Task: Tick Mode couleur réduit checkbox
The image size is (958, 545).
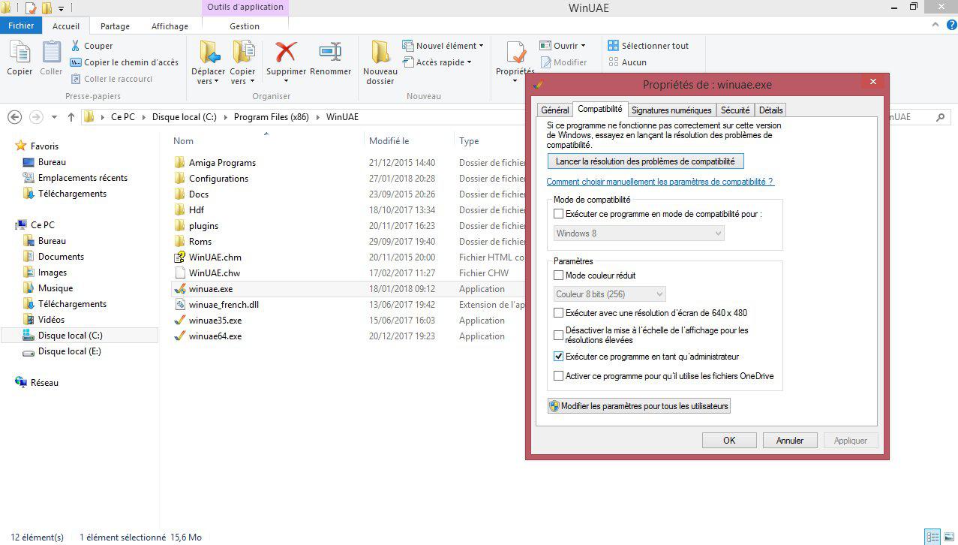Action: [558, 276]
